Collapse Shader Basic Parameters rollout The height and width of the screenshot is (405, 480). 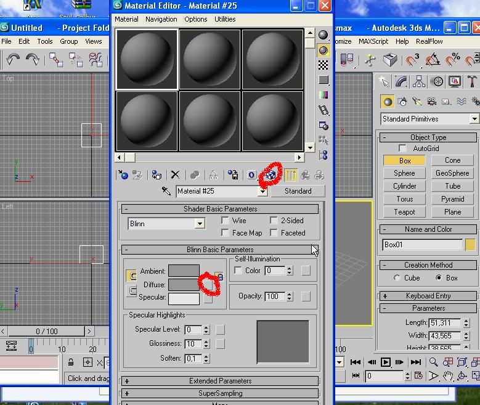[220, 209]
